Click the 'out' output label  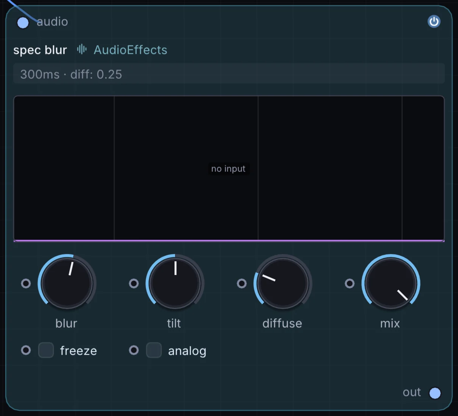(x=412, y=392)
